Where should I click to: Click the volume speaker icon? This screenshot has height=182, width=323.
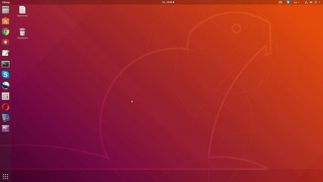[x=311, y=2]
